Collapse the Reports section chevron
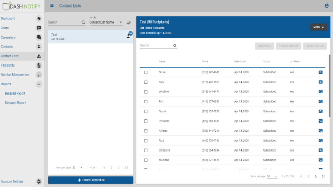Screen dimensions: 333x187 pos(39,84)
